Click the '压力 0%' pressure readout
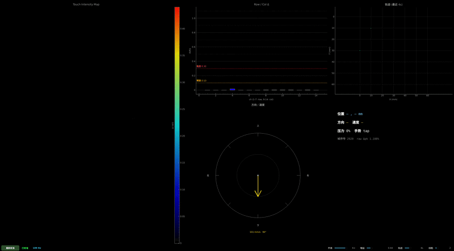The width and height of the screenshot is (454, 251). (x=344, y=131)
